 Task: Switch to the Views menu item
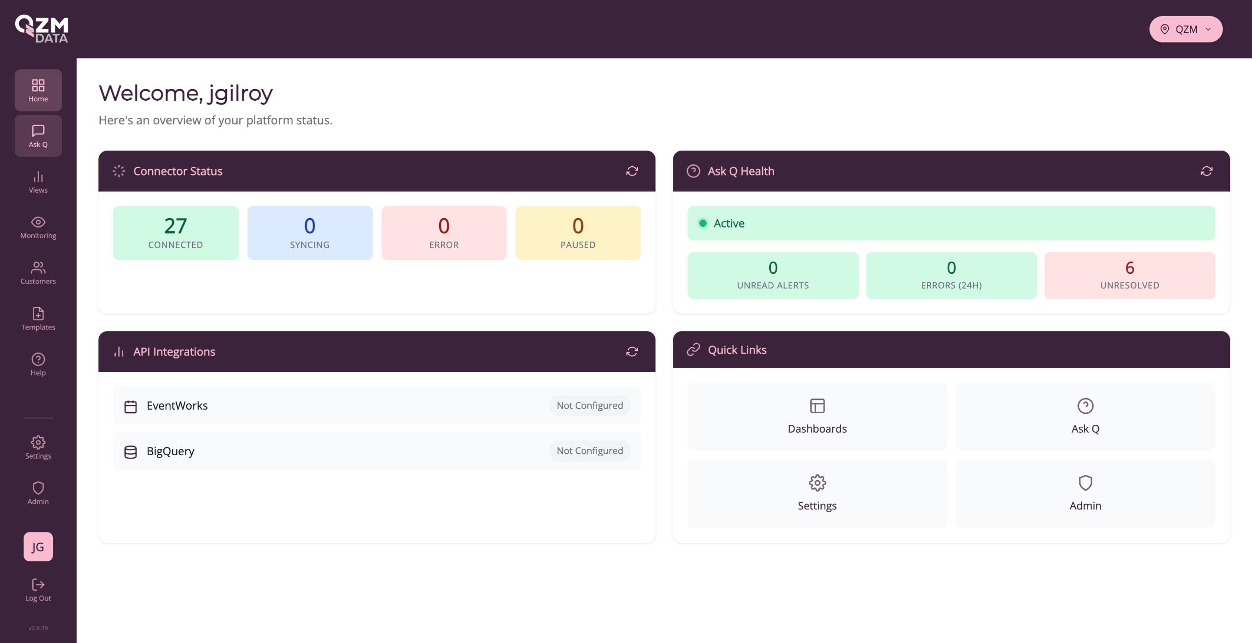pos(38,182)
